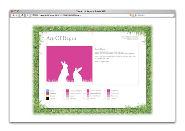Select Digital Proofing in the services menu

[x=95, y=91]
